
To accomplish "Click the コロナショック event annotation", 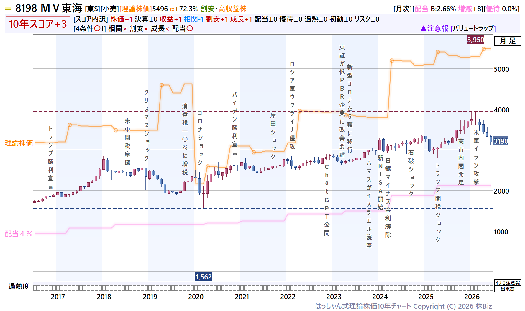I will pyautogui.click(x=200, y=138).
